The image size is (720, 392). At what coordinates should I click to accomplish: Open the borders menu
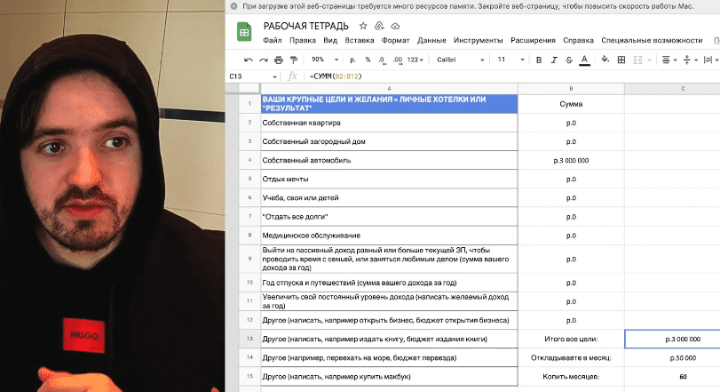621,60
